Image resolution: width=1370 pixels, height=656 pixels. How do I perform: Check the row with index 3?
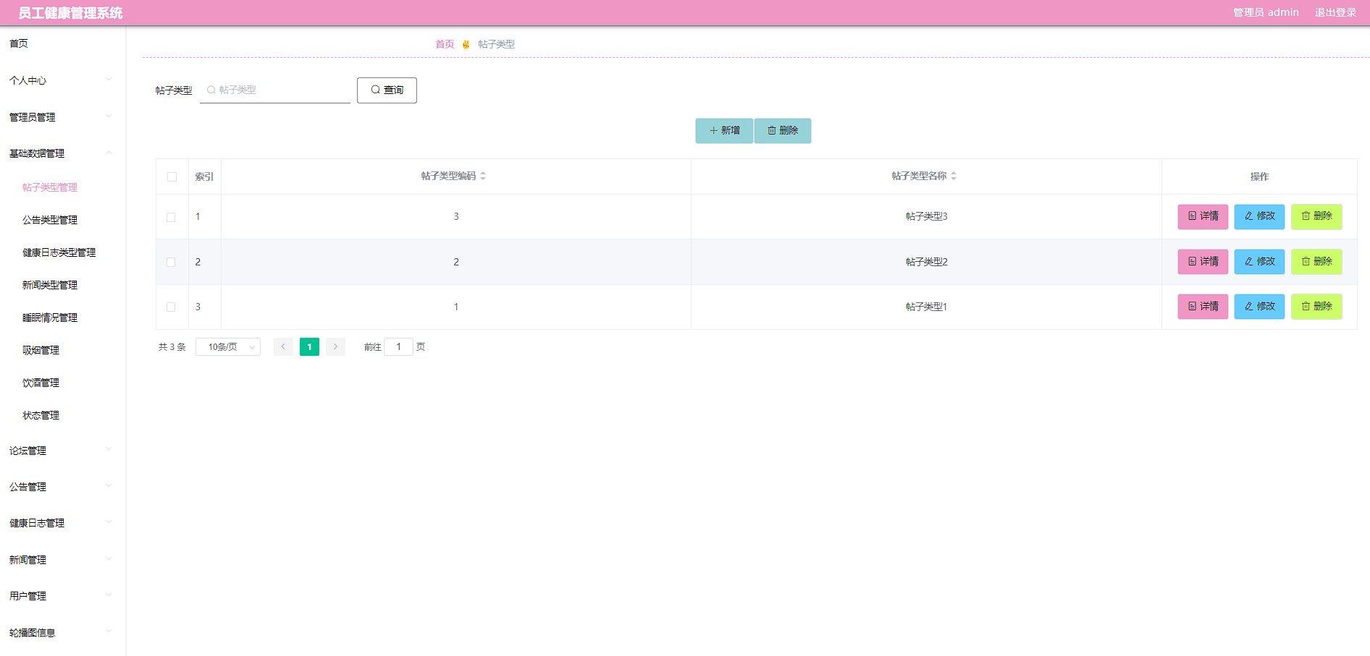[x=171, y=307]
